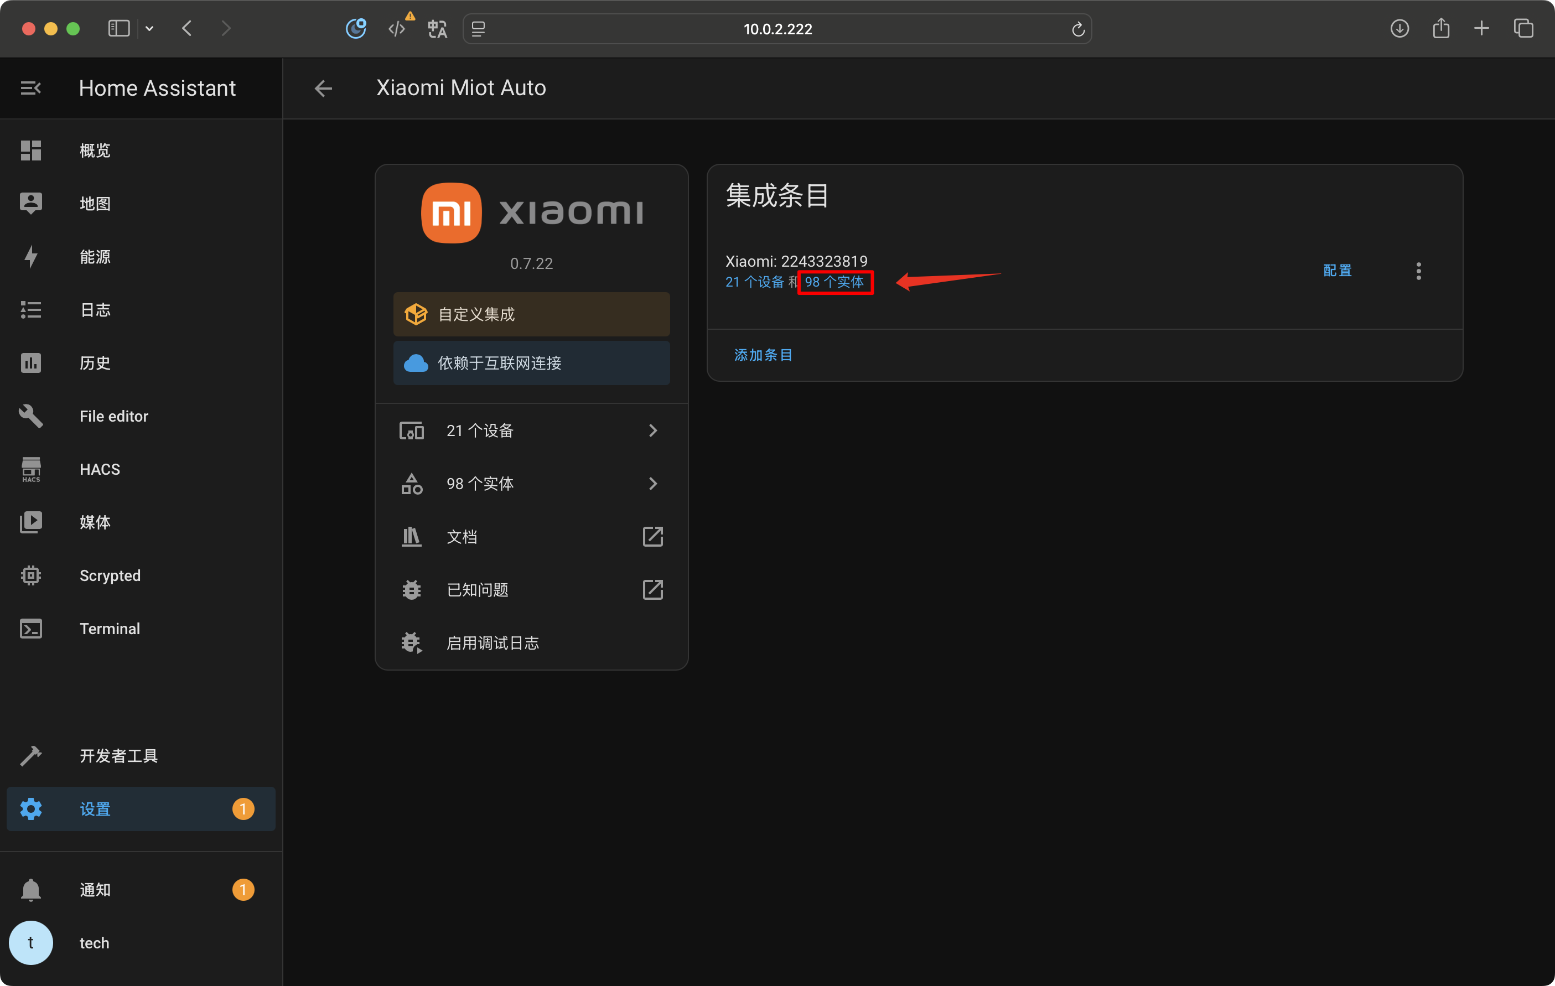Viewport: 1555px width, 986px height.
Task: Expand the 21 个设备 chevron
Action: pos(653,430)
